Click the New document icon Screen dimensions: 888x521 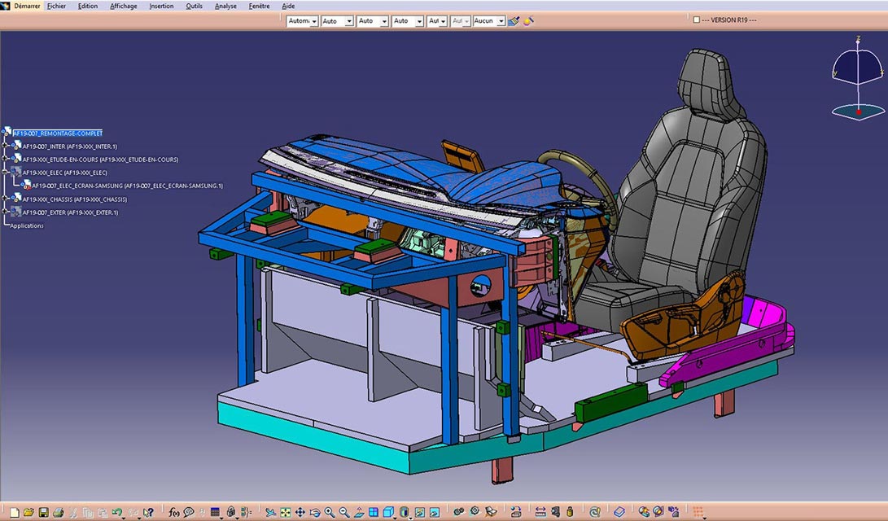tap(14, 512)
